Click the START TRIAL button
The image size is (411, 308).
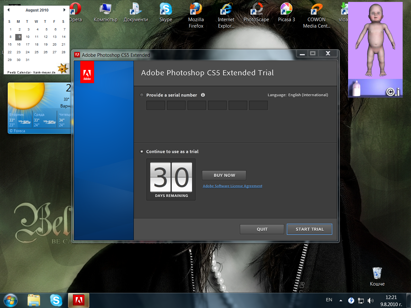coord(310,229)
